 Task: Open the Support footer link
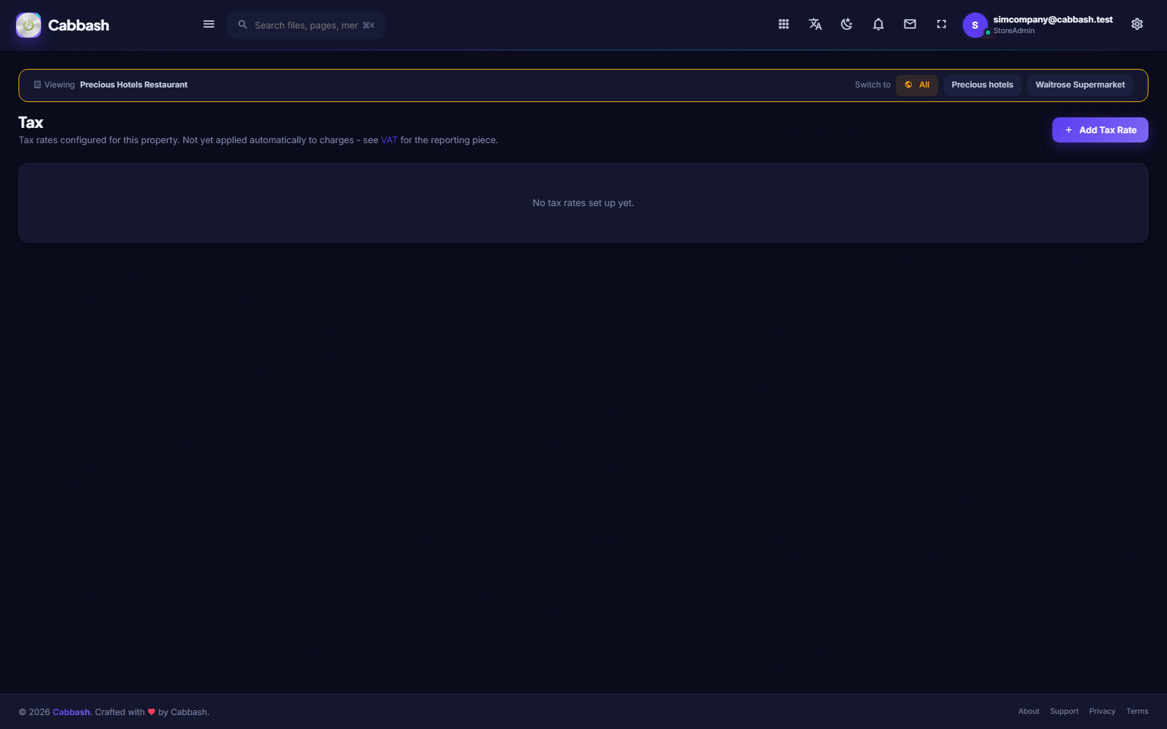pyautogui.click(x=1064, y=711)
